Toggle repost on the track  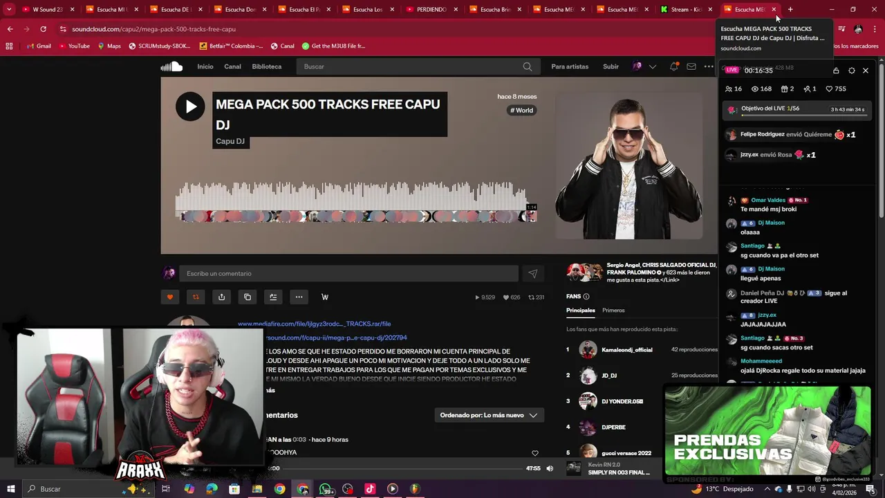click(196, 297)
